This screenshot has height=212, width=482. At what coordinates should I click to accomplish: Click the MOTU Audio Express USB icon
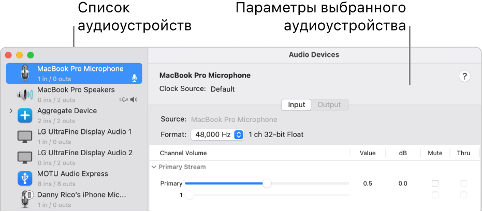click(25, 178)
